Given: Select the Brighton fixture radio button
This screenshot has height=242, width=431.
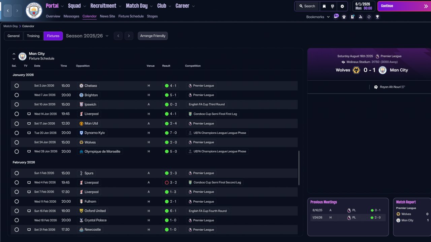Looking at the screenshot, I should (16, 95).
